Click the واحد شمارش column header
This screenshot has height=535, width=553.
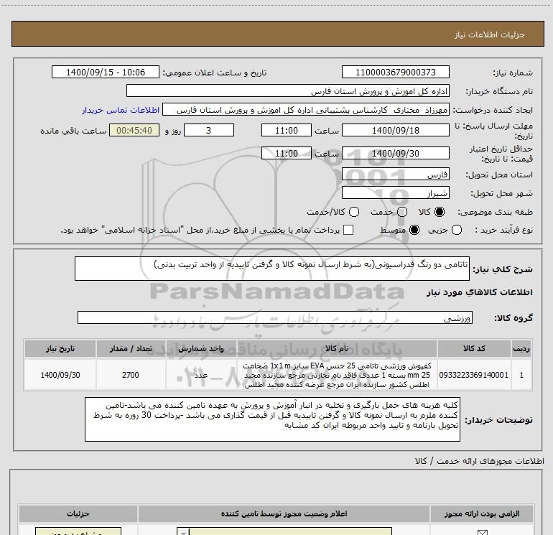point(200,348)
